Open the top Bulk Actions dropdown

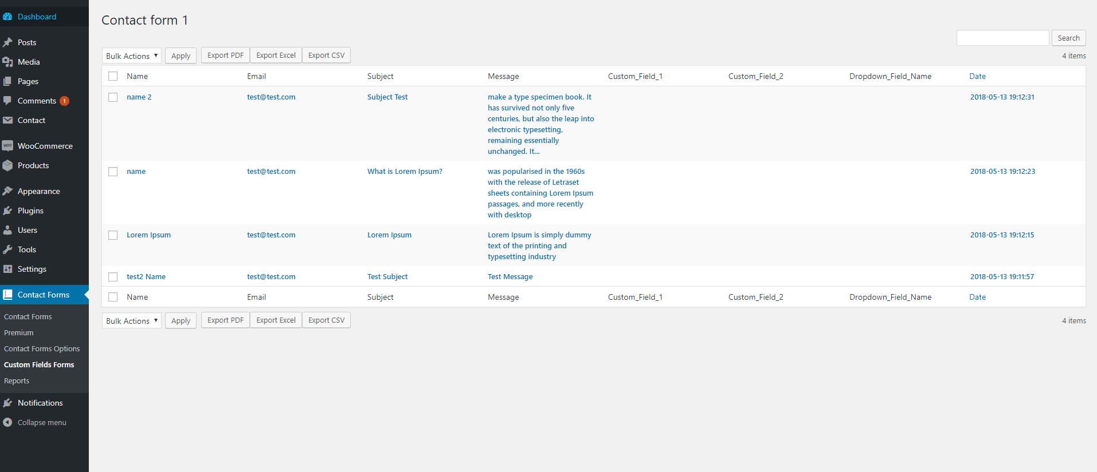pos(131,56)
